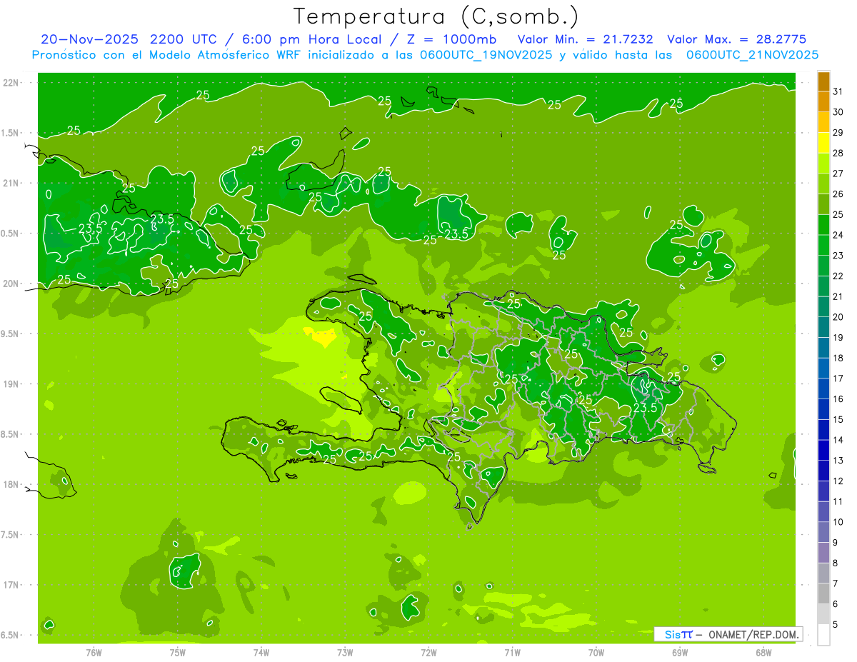The height and width of the screenshot is (662, 857).
Task: Click the '75W' longitude axis label
Action: click(x=178, y=653)
